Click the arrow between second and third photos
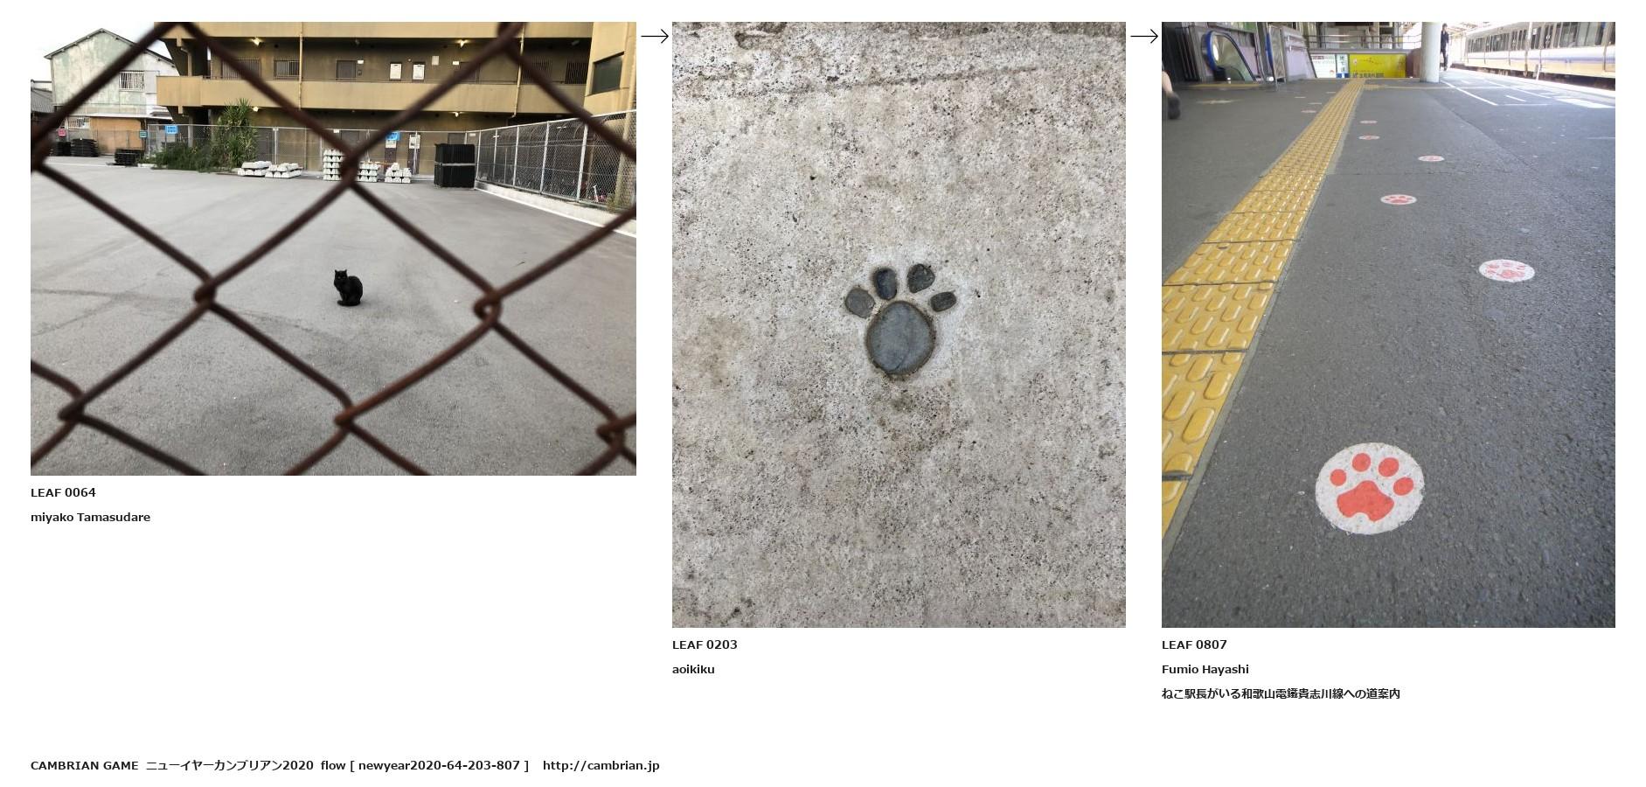The height and width of the screenshot is (787, 1646). 1143,36
